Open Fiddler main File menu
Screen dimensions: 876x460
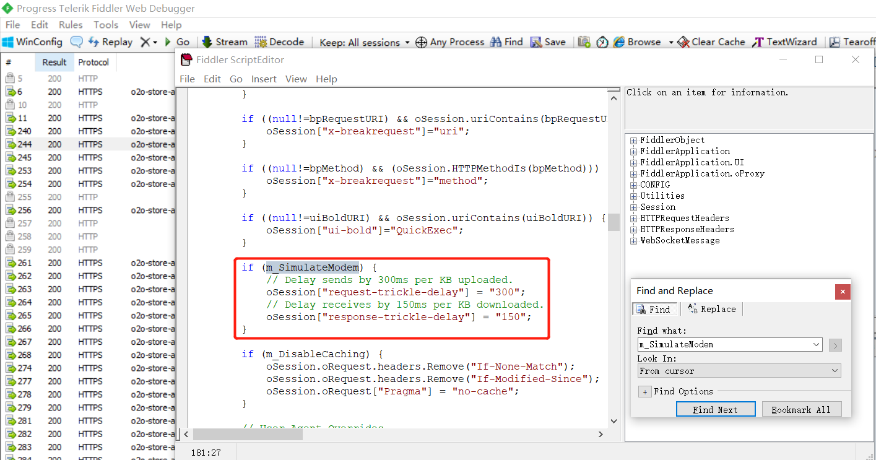(12, 25)
